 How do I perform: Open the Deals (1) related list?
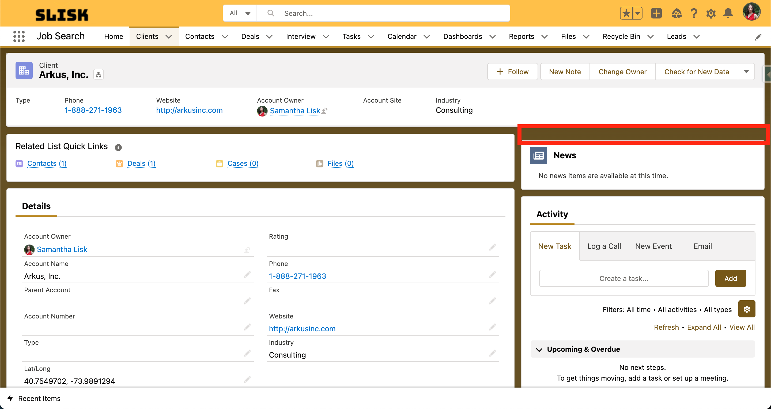click(x=141, y=163)
